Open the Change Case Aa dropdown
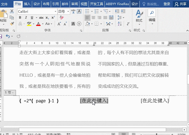The height and width of the screenshot is (135, 189). click(49, 24)
